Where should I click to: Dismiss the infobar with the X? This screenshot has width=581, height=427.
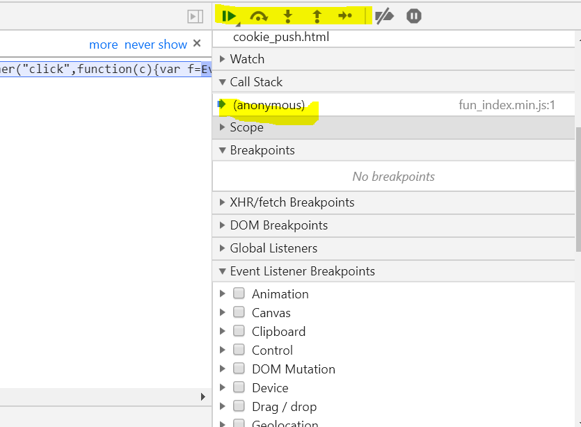197,44
